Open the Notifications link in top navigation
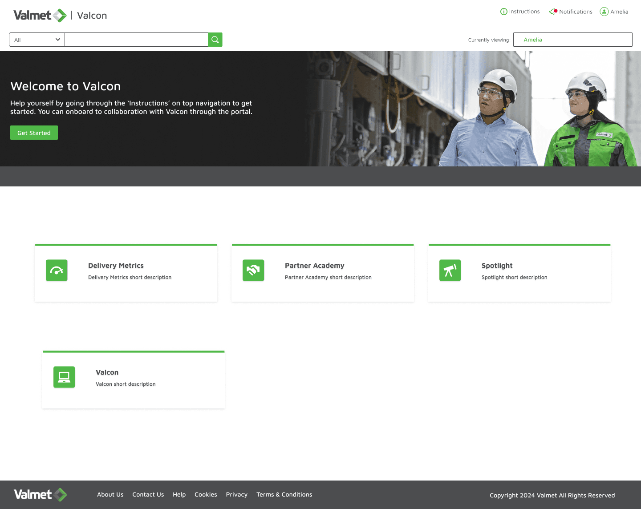The width and height of the screenshot is (641, 509). pyautogui.click(x=576, y=12)
